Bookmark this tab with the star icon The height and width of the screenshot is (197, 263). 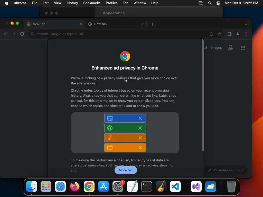tap(219, 34)
